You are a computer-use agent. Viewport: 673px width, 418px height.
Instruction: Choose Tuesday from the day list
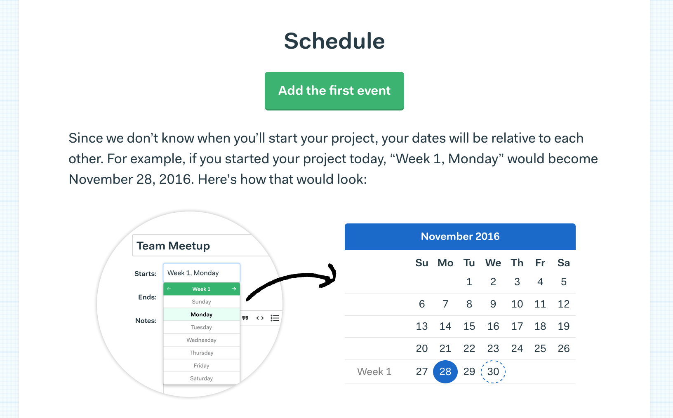(202, 327)
